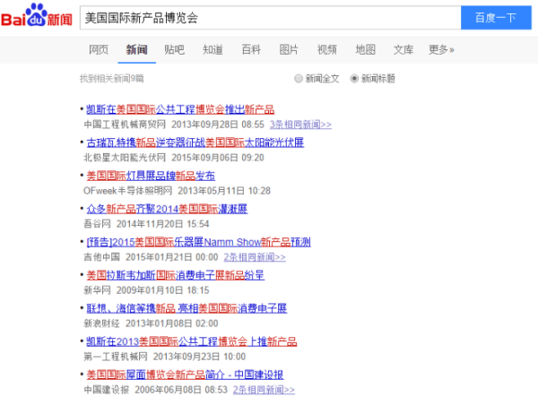The height and width of the screenshot is (405, 538).
Task: Switch to the 网页 tab
Action: (99, 49)
